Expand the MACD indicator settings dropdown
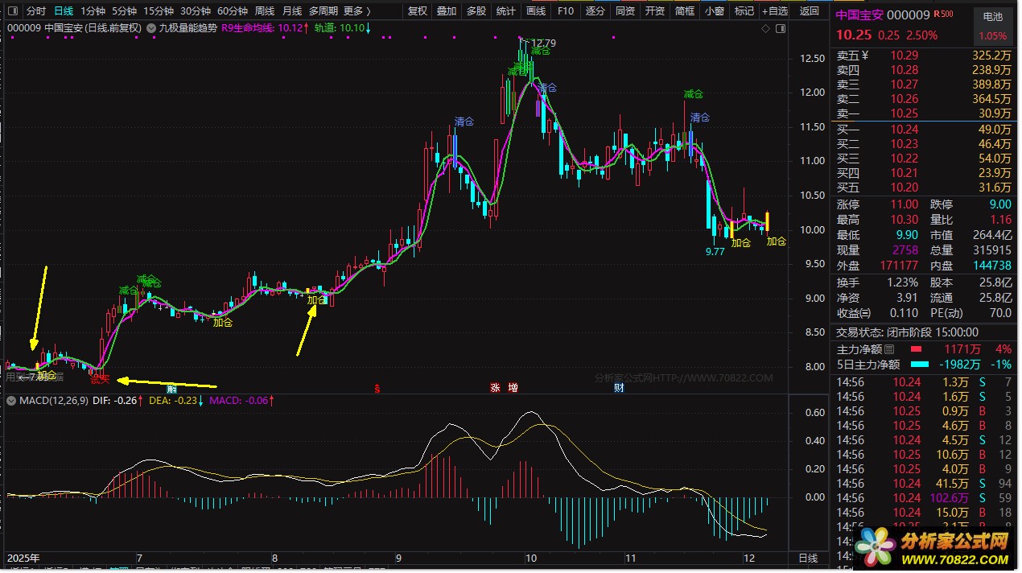Screen dimensions: 1022x573 pyautogui.click(x=11, y=400)
